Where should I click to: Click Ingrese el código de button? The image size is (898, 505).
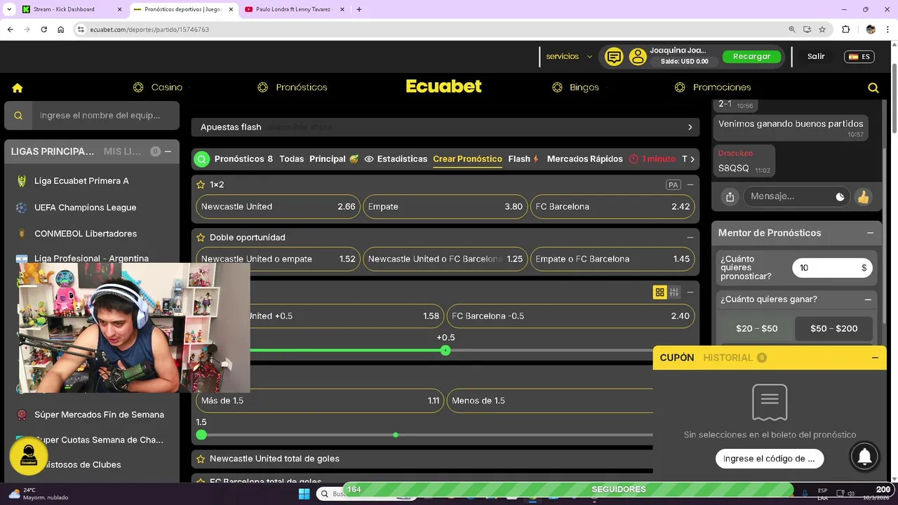[x=770, y=459]
